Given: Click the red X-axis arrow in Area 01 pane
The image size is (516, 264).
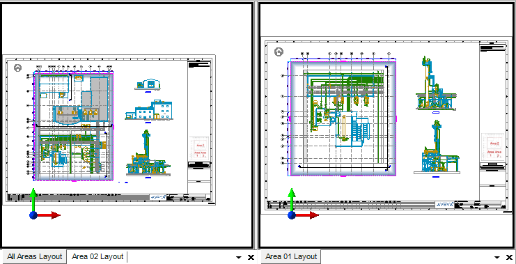Looking at the screenshot, I should click(307, 215).
